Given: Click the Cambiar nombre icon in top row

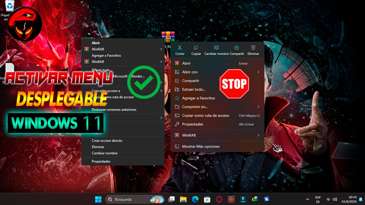Looking at the screenshot, I should [216, 48].
